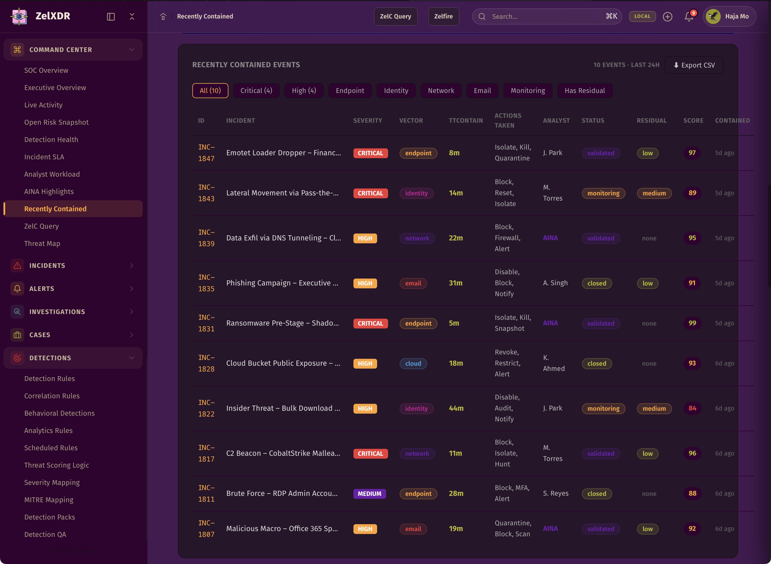The height and width of the screenshot is (564, 771).
Task: Toggle the Critical (4) filter chip
Action: [256, 90]
